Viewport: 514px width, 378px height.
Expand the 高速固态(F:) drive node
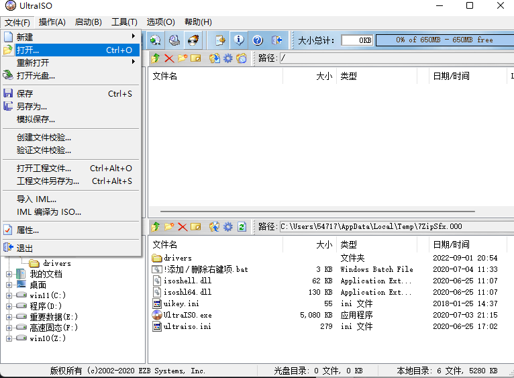(9, 328)
